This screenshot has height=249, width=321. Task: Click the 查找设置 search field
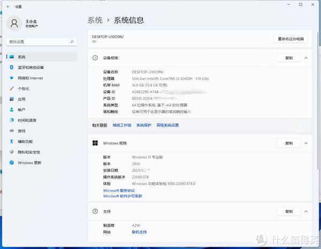point(42,42)
